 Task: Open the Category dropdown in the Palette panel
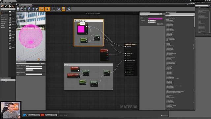pos(182,14)
